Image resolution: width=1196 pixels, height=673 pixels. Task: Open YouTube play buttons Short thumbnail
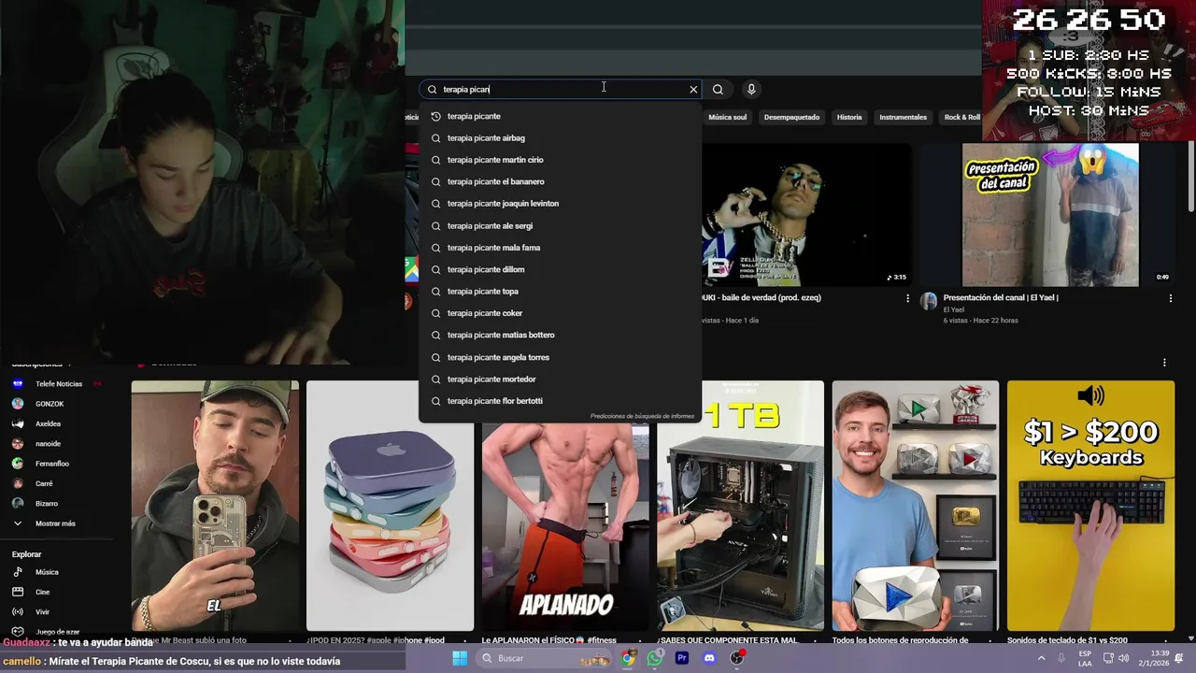coord(916,506)
